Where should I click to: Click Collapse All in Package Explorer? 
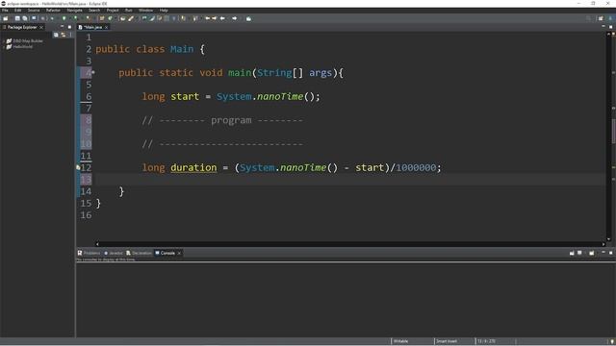click(x=56, y=35)
